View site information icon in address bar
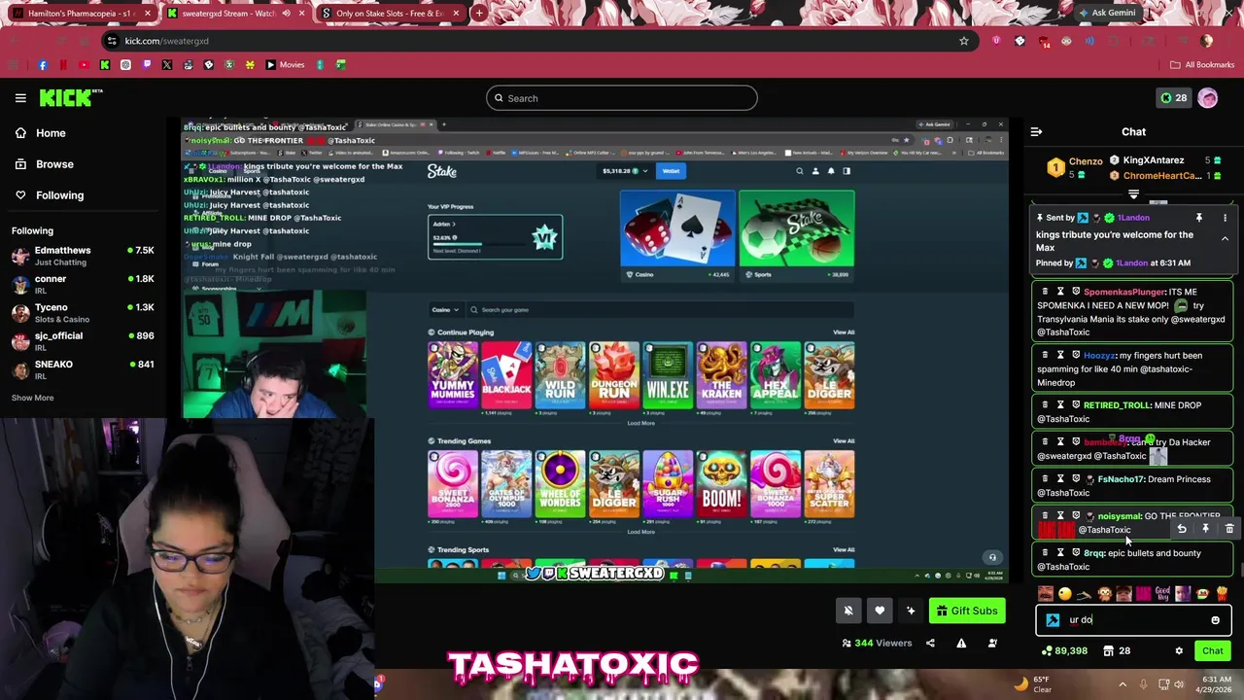 [x=112, y=41]
